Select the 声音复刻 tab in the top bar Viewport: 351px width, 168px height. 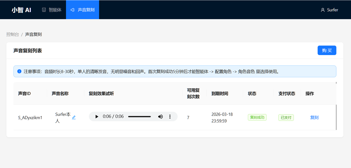[83, 10]
